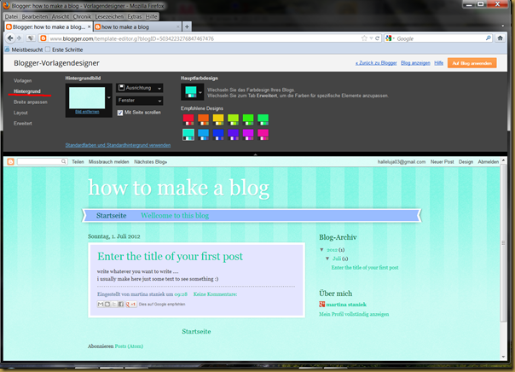Click Auf Blog anwenden button

[472, 63]
